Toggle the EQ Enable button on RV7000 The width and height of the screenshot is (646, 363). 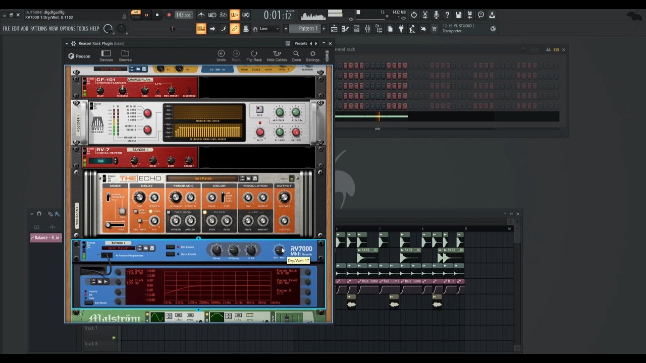pos(171,247)
